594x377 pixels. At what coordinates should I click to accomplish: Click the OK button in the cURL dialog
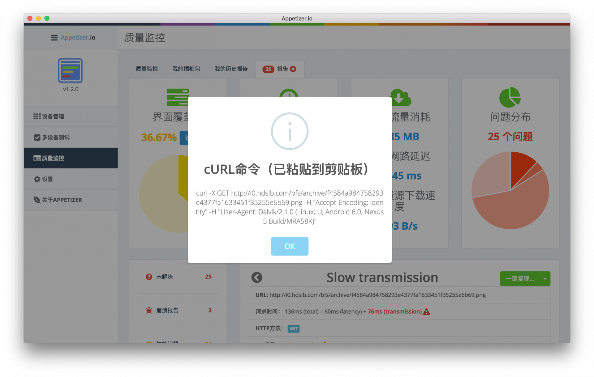pos(289,246)
